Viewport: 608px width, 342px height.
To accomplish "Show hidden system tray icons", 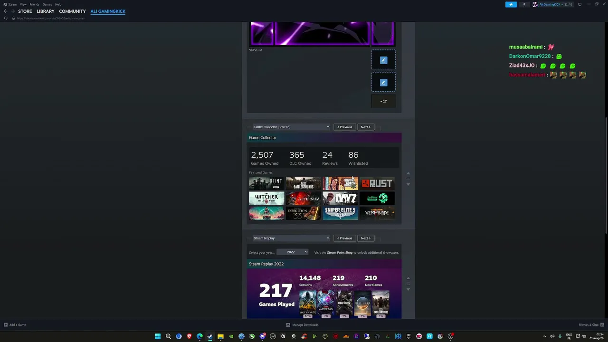I will coord(544,336).
